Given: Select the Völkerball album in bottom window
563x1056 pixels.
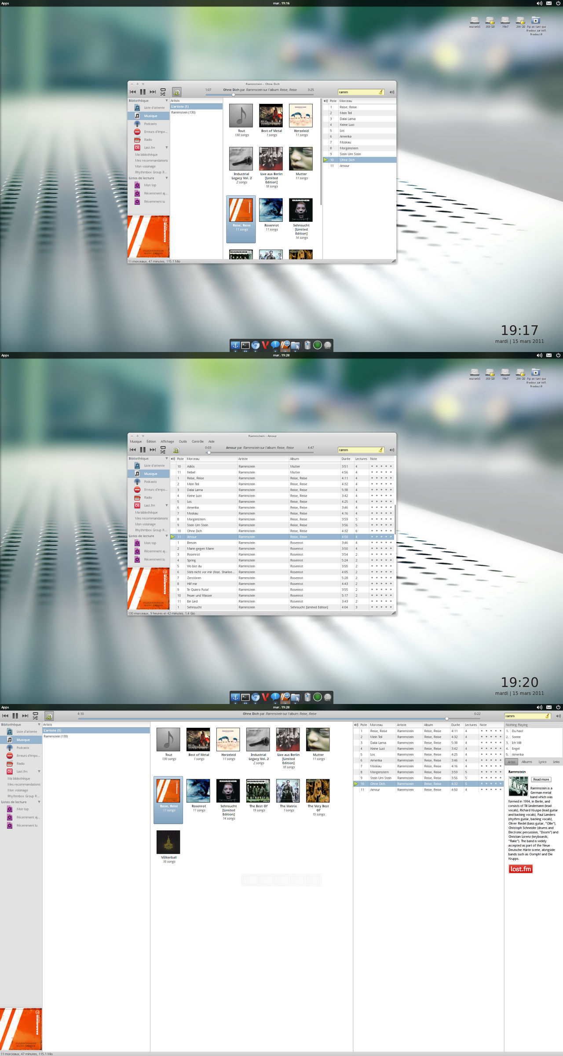Looking at the screenshot, I should coord(168,846).
